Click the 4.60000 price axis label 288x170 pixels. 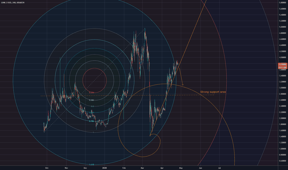(x=283, y=39)
